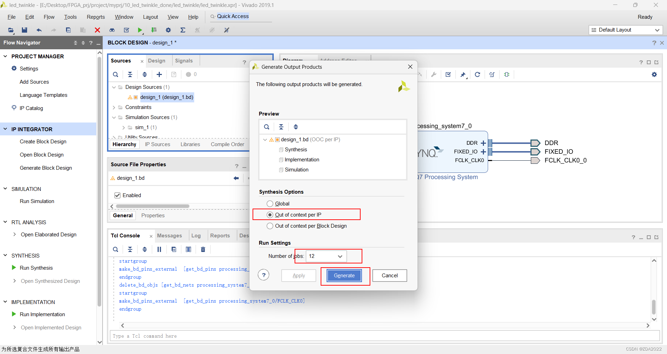Click the Undo arrow in toolbar

pyautogui.click(x=39, y=30)
